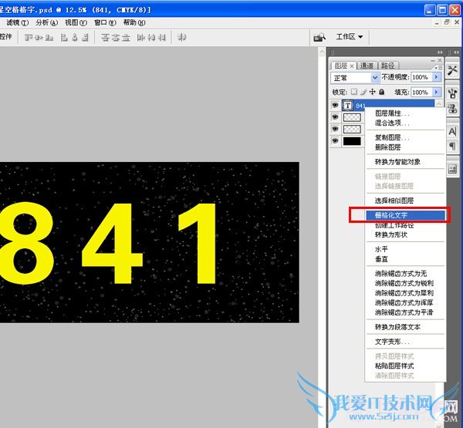463x428 pixels.
Task: Click the black background layer thumbnail
Action: pos(352,141)
